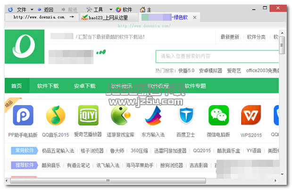Screen dimensions: 292x190
Task: Open the 软件下载 navigation tab
Action: 48,86
